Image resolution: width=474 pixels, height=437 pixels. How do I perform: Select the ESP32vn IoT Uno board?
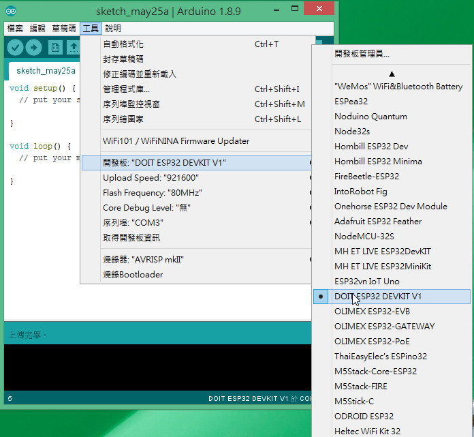(392, 281)
